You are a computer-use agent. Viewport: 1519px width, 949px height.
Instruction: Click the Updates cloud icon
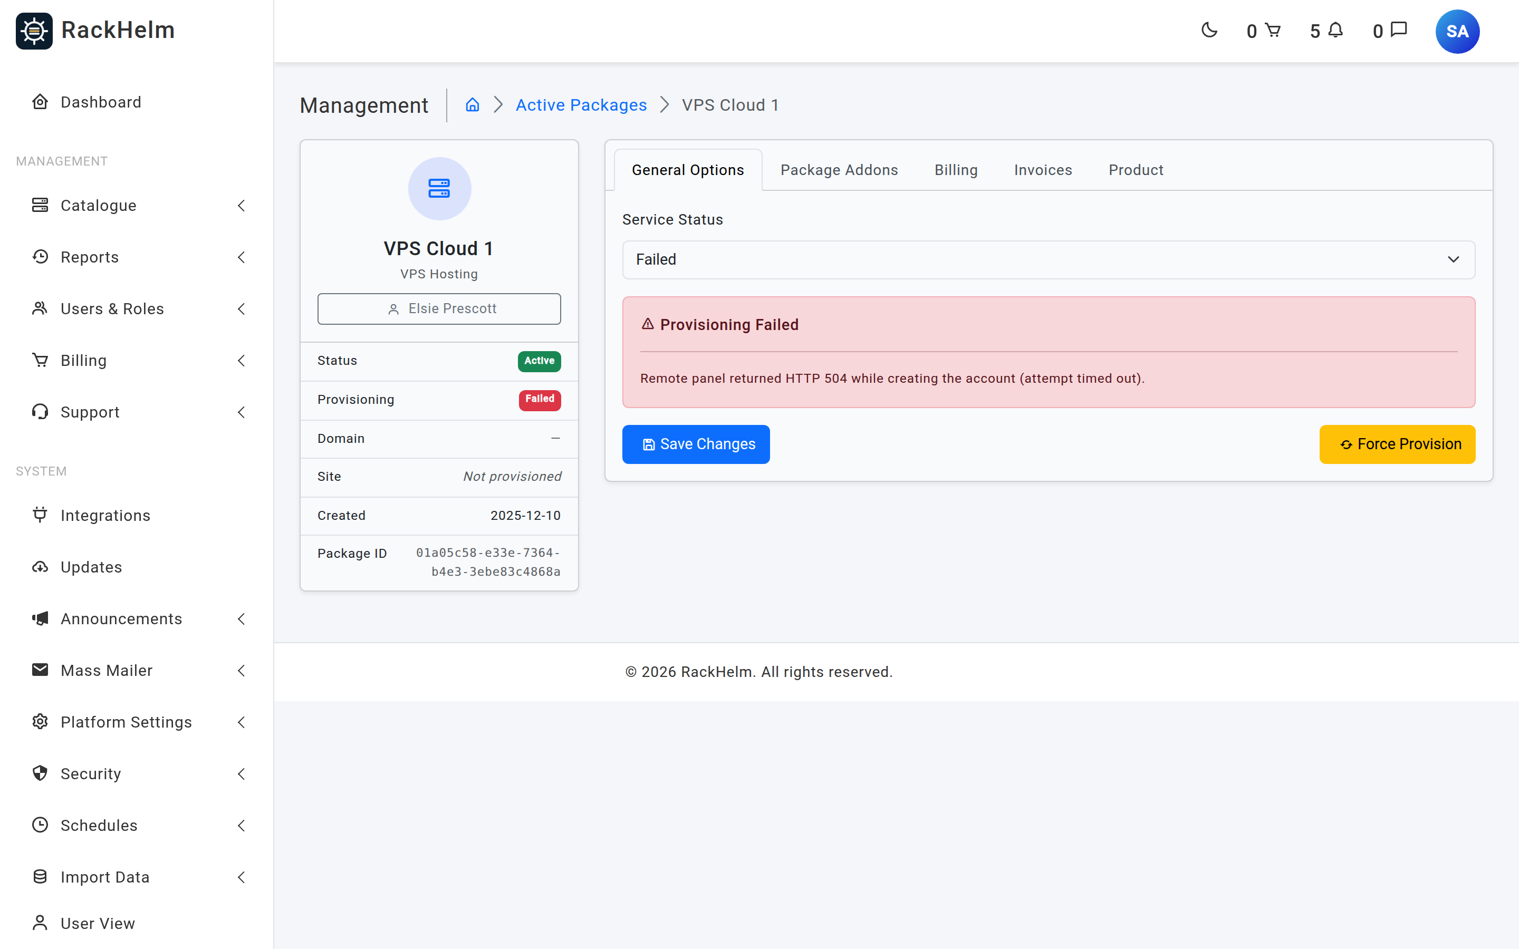point(40,567)
